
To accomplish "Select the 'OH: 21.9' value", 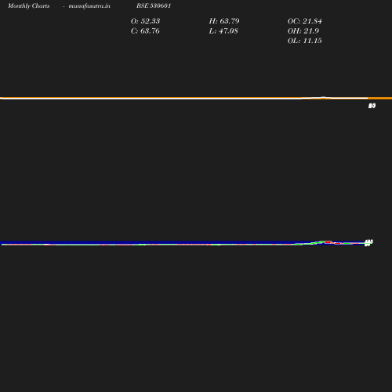I will click(x=303, y=31).
